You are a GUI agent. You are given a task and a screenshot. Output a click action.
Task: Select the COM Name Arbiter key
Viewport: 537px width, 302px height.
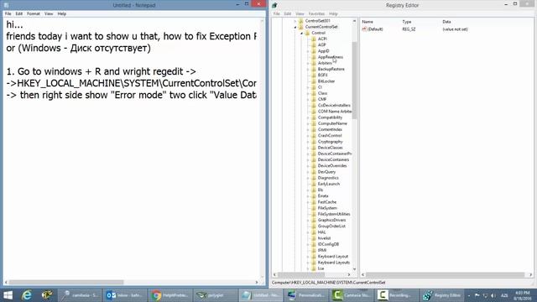[335, 112]
